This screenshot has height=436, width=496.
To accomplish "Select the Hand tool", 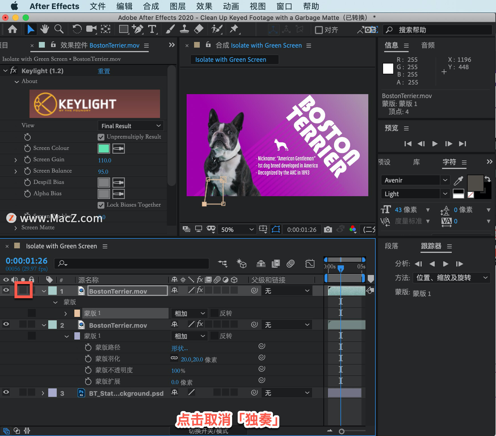I will pyautogui.click(x=45, y=29).
